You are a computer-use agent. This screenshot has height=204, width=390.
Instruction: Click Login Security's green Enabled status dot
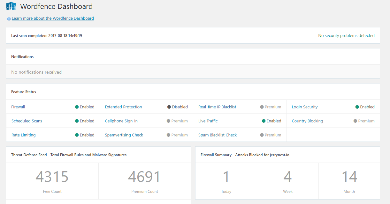click(x=357, y=107)
